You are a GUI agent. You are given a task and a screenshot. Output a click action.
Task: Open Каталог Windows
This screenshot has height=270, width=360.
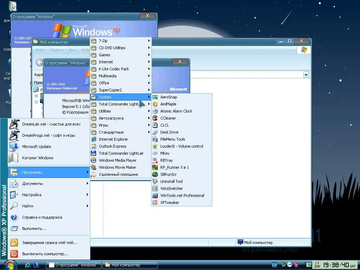[x=49, y=158]
